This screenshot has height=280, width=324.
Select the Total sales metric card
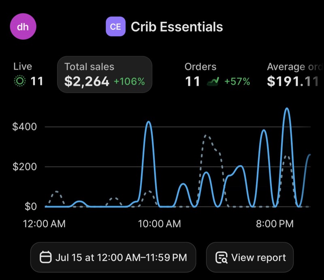(105, 74)
